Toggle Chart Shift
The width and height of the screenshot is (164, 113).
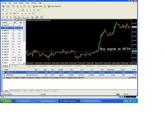tap(28, 17)
